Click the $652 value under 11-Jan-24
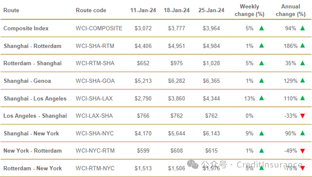Viewport: 312px width, 177px height. pyautogui.click(x=143, y=63)
